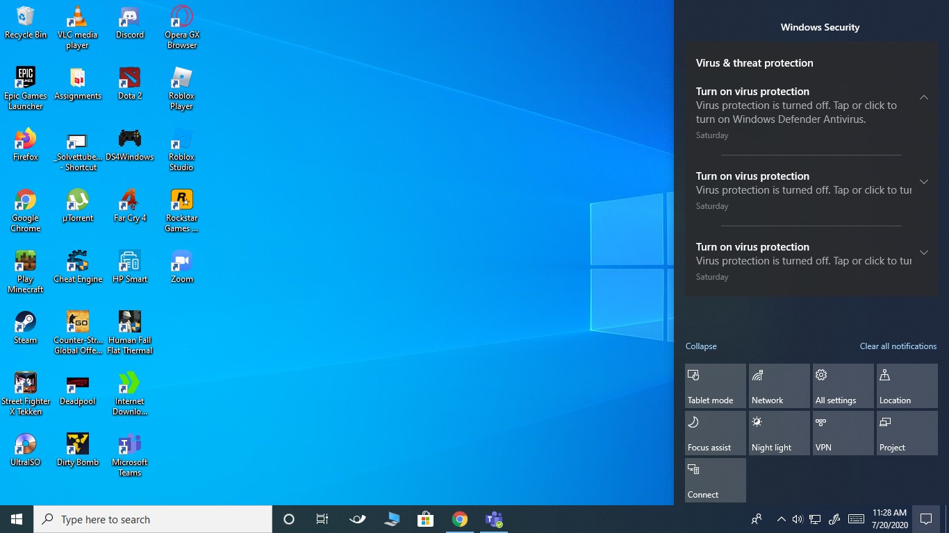Select Internet Download Manager icon

pyautogui.click(x=130, y=394)
